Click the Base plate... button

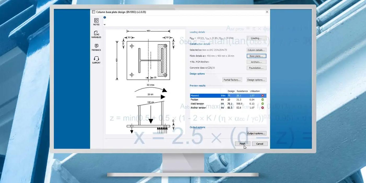pyautogui.click(x=256, y=56)
